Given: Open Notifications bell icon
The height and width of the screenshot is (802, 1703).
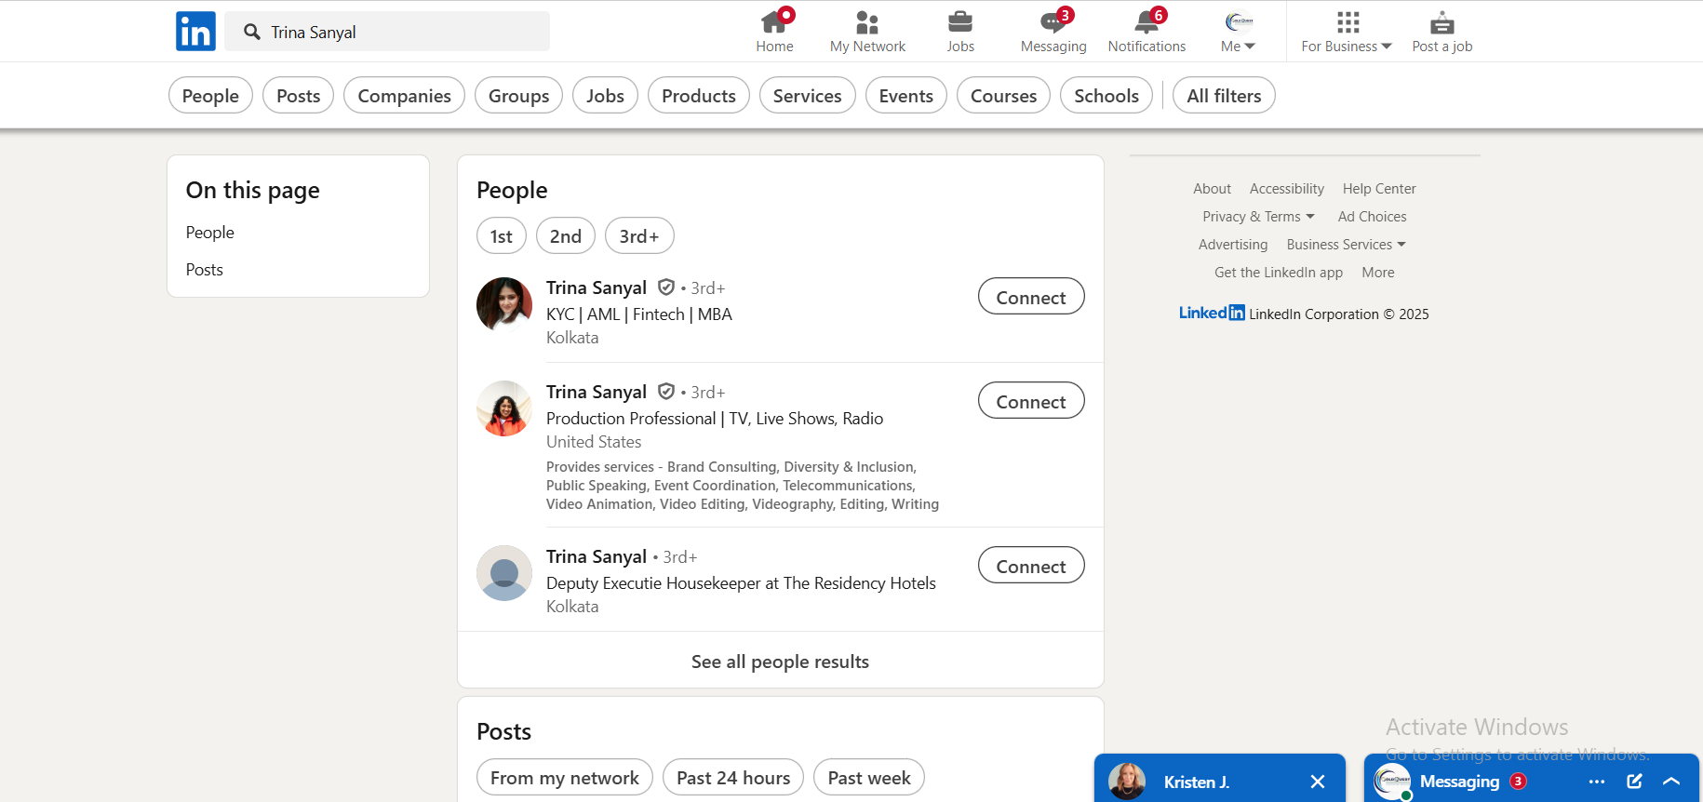Looking at the screenshot, I should point(1146,22).
